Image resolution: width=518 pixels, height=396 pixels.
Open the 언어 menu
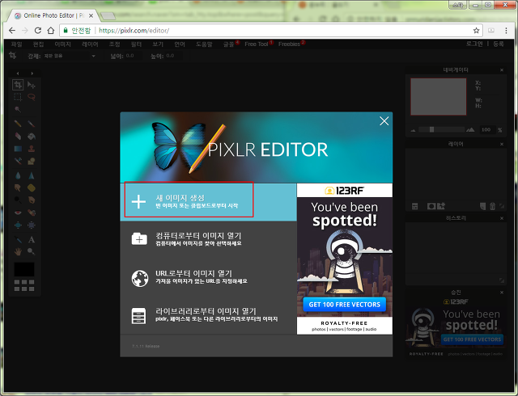coord(180,44)
